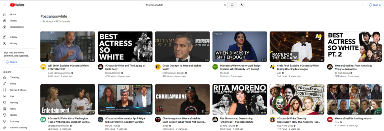Image resolution: width=384 pixels, height=131 pixels.
Task: Open Rita Moreno Pt.3 thumbnail
Action: coord(240,100)
